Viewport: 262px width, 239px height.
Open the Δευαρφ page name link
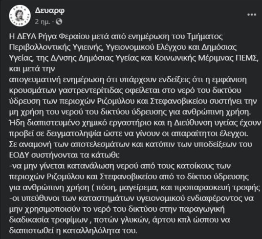[x=50, y=11]
